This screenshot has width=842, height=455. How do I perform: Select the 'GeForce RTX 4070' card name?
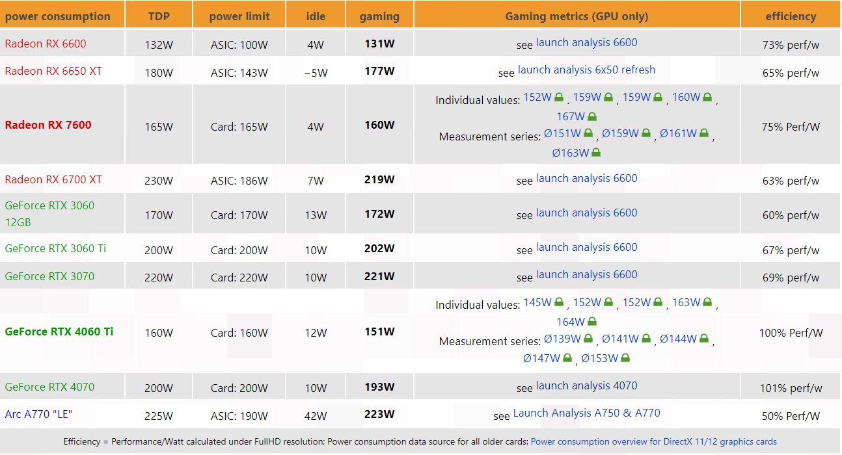(49, 387)
